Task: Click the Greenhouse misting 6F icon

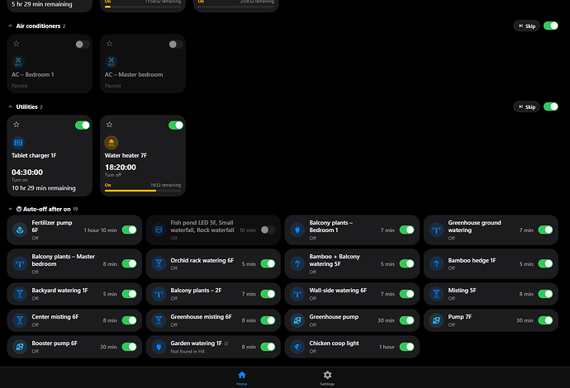Action: [159, 320]
